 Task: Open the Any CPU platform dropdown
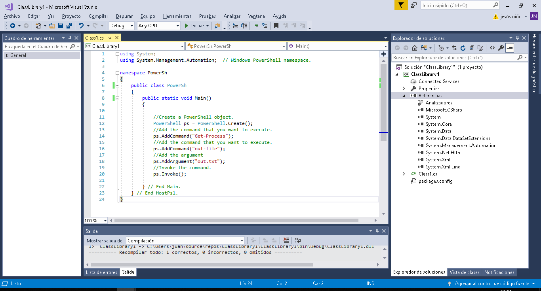coord(177,25)
